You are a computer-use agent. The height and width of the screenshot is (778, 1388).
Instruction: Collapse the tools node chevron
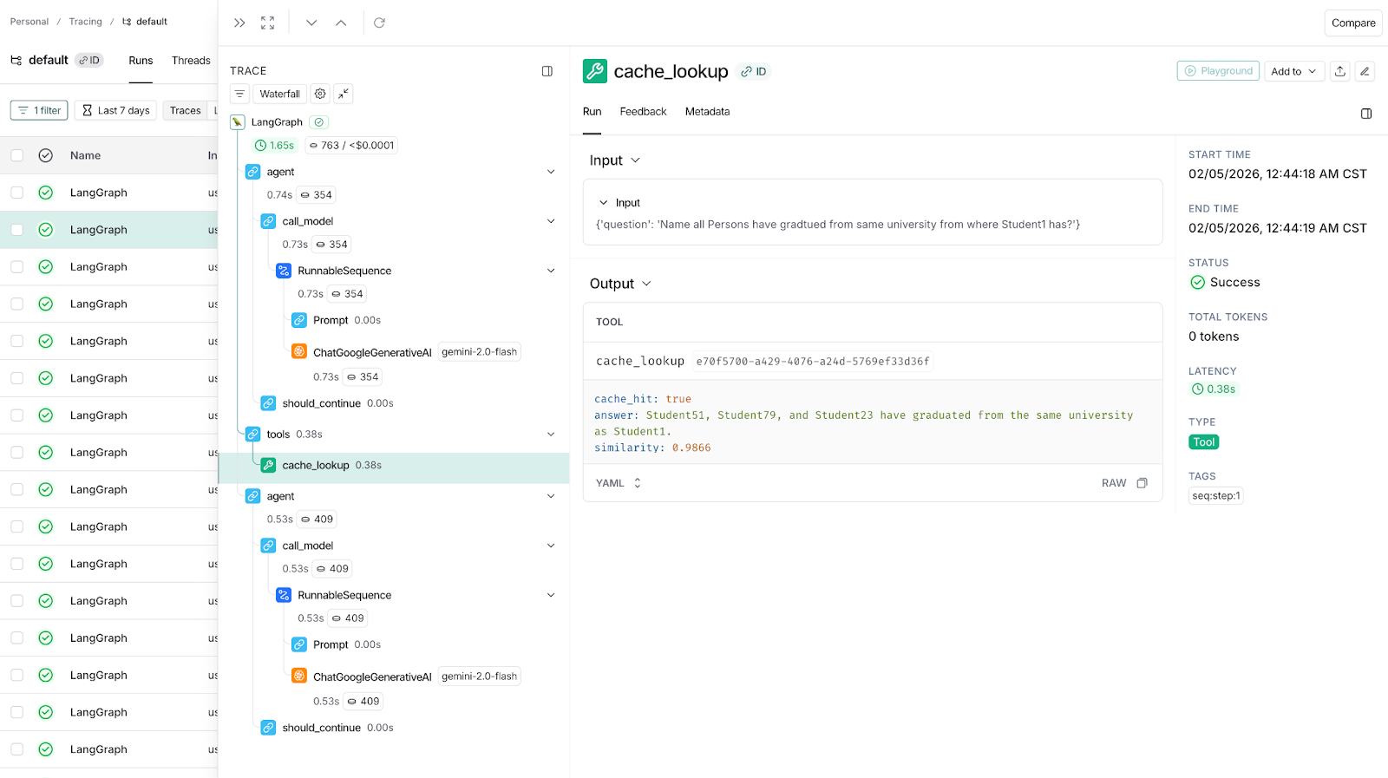tap(551, 435)
